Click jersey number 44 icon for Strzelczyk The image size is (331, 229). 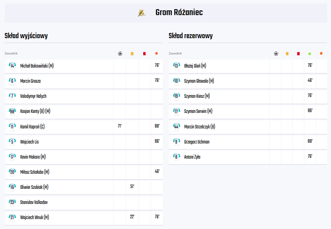coord(176,127)
